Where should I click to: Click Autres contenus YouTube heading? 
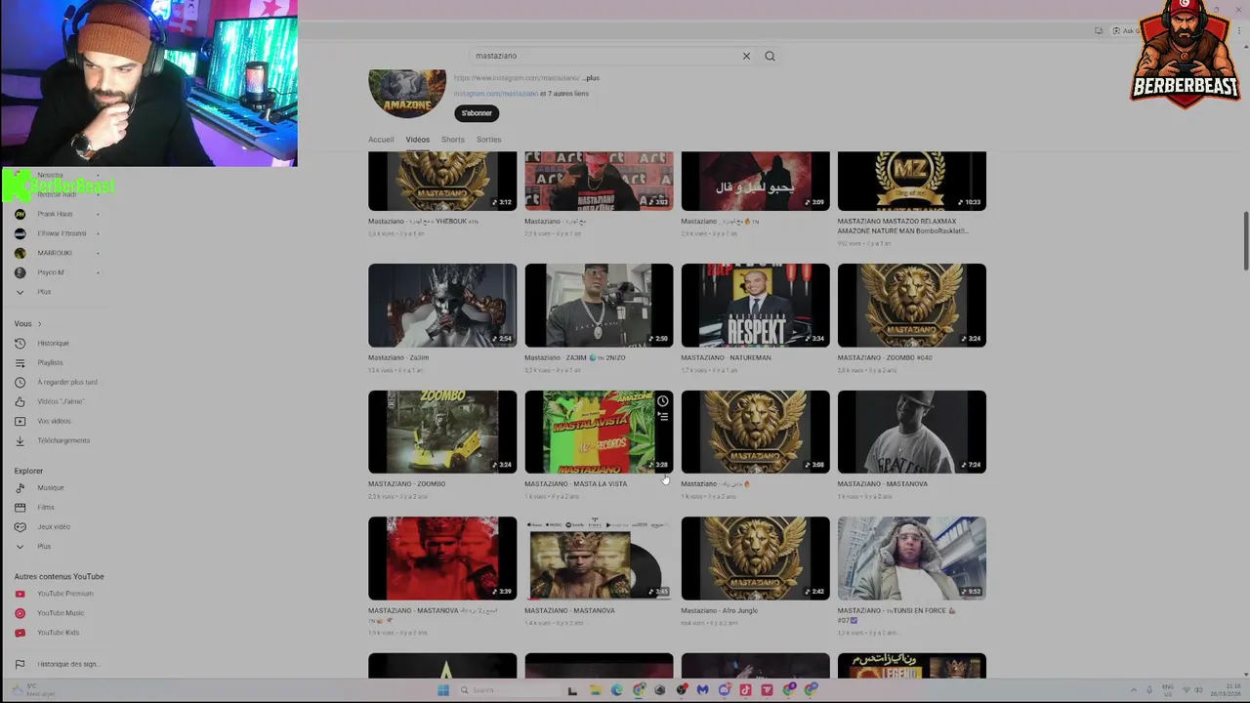coord(59,577)
